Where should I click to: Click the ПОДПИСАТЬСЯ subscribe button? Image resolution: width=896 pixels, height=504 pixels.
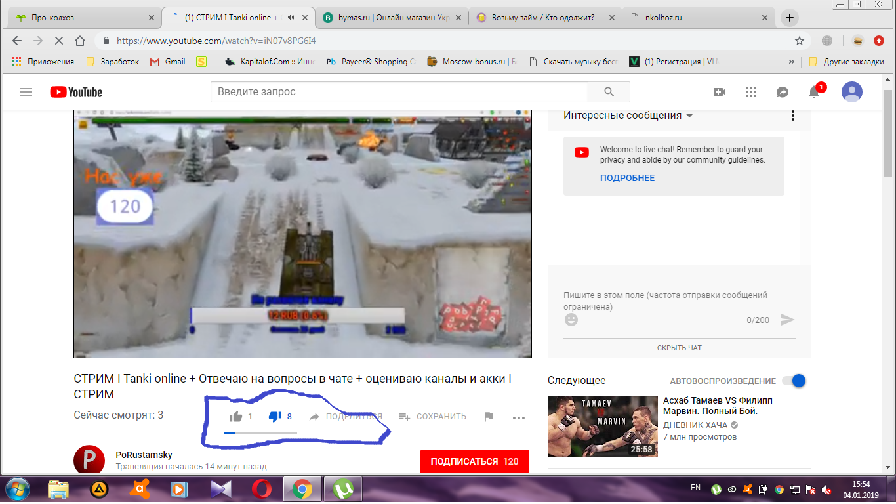(x=474, y=461)
